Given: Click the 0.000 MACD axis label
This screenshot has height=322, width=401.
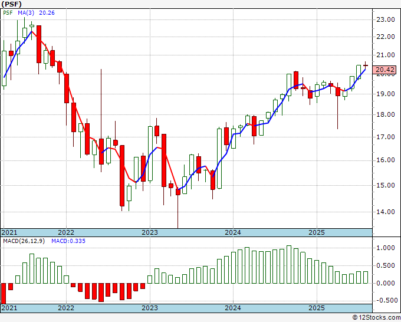Looking at the screenshot, I should [x=386, y=284].
